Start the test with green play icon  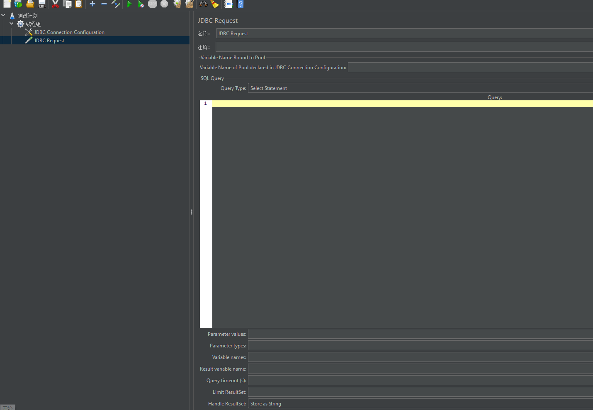(129, 4)
